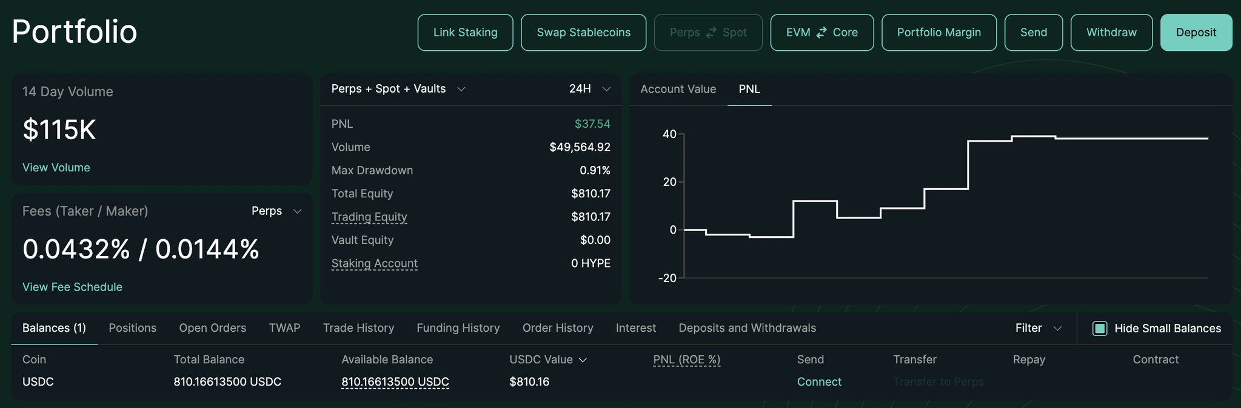The image size is (1241, 408).
Task: Expand the Perps + Spot + Vaults dropdown
Action: tap(461, 89)
